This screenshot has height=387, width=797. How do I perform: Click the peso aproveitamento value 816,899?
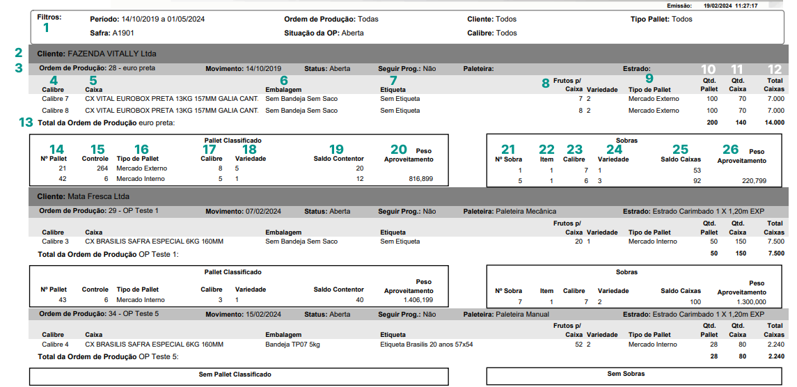(x=421, y=179)
